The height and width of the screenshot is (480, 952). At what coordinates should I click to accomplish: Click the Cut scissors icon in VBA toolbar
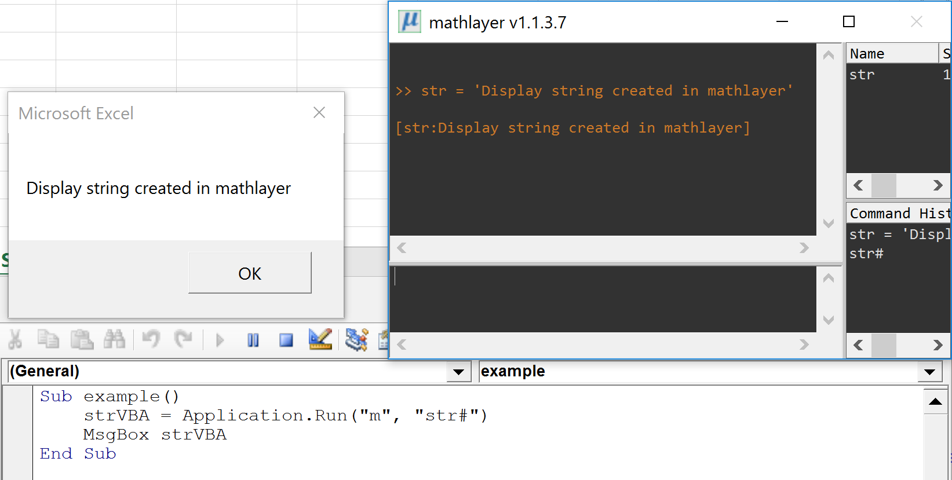click(16, 339)
